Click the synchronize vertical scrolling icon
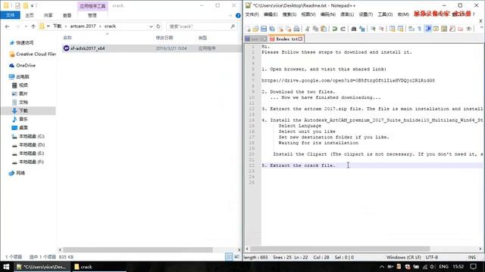485x272 pixels. coord(393,29)
